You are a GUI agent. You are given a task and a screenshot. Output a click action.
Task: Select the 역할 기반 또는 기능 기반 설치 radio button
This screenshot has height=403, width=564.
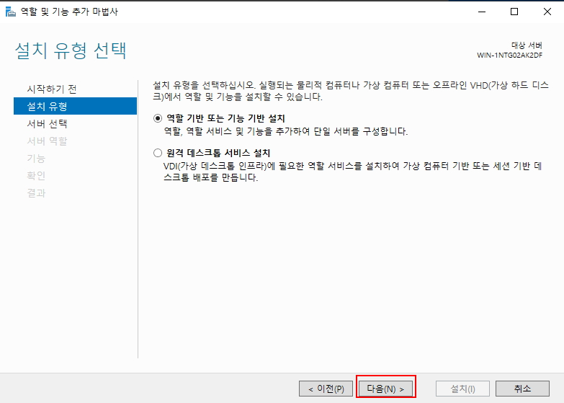click(x=158, y=118)
